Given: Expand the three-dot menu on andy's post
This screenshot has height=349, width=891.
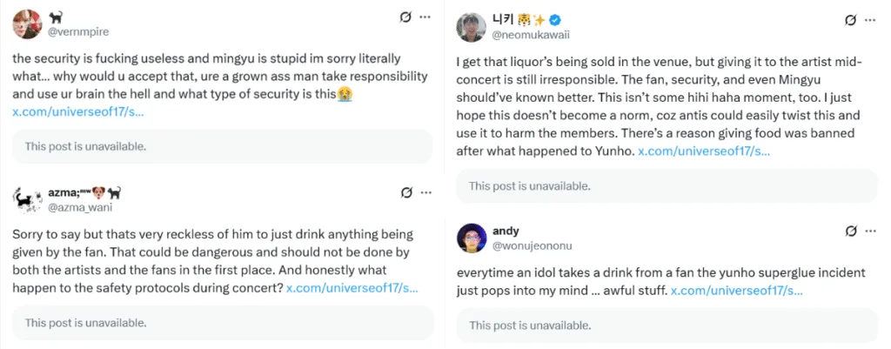Looking at the screenshot, I should point(868,232).
